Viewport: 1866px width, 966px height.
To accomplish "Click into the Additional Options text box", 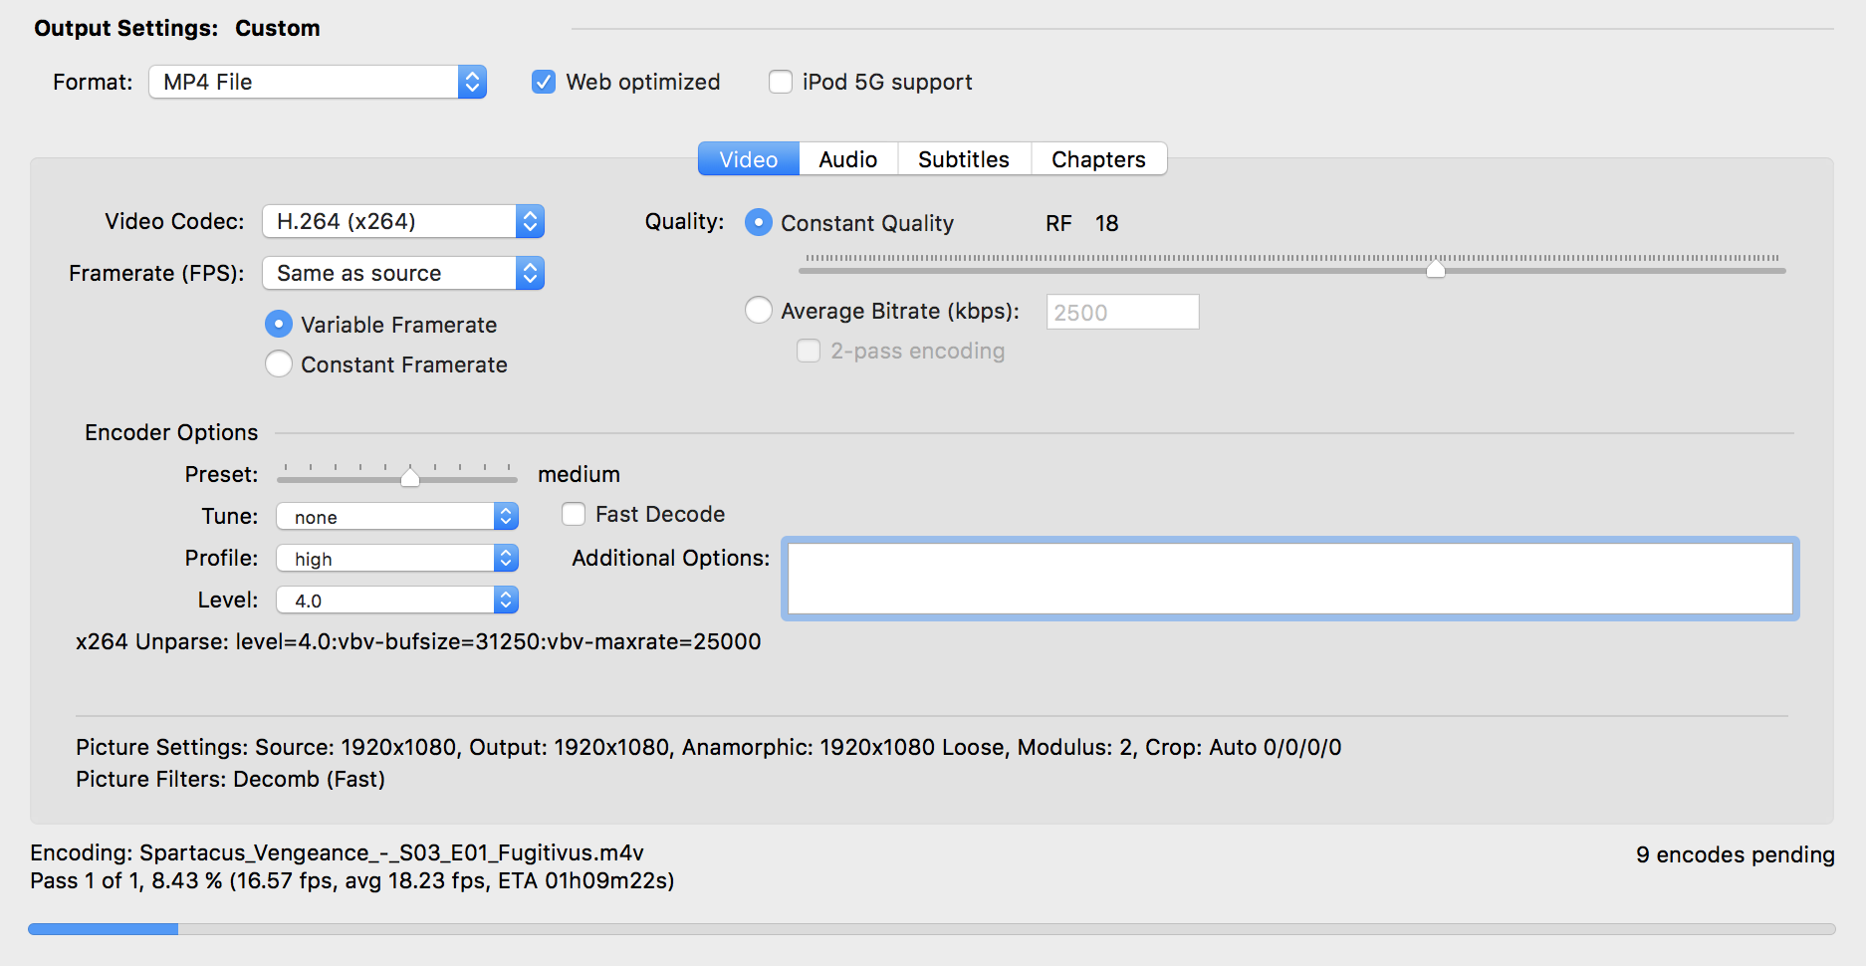I will point(1290,579).
